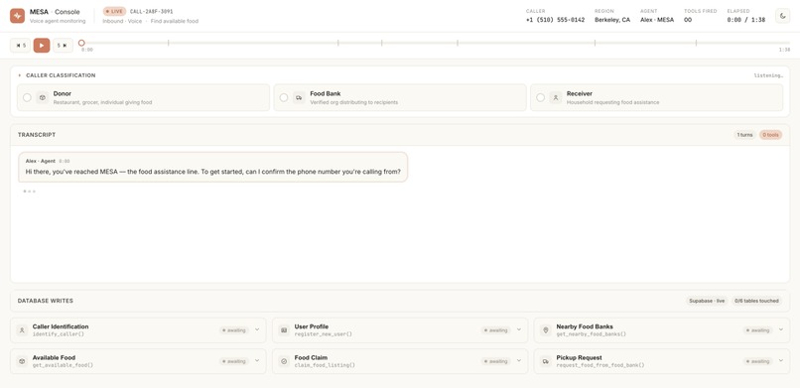Click the region value Berkeley, CA

pos(612,20)
